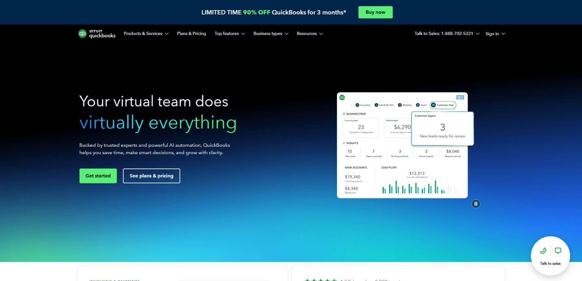The width and height of the screenshot is (582, 281).
Task: Click the Insights chart icon
Action: (344, 143)
